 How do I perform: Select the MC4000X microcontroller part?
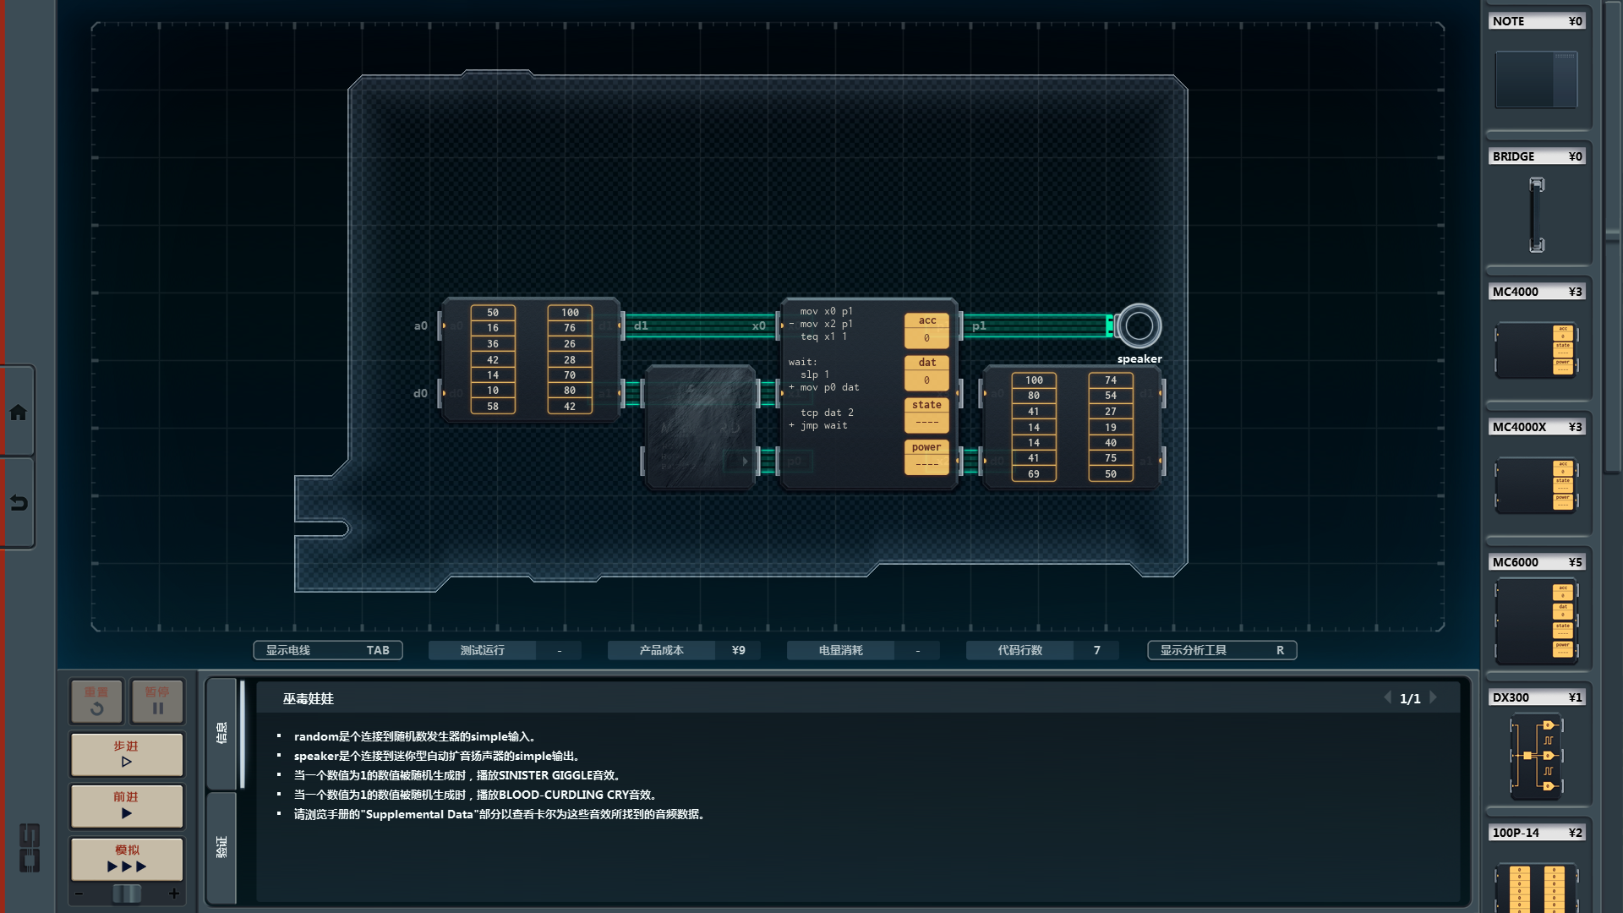(1536, 484)
